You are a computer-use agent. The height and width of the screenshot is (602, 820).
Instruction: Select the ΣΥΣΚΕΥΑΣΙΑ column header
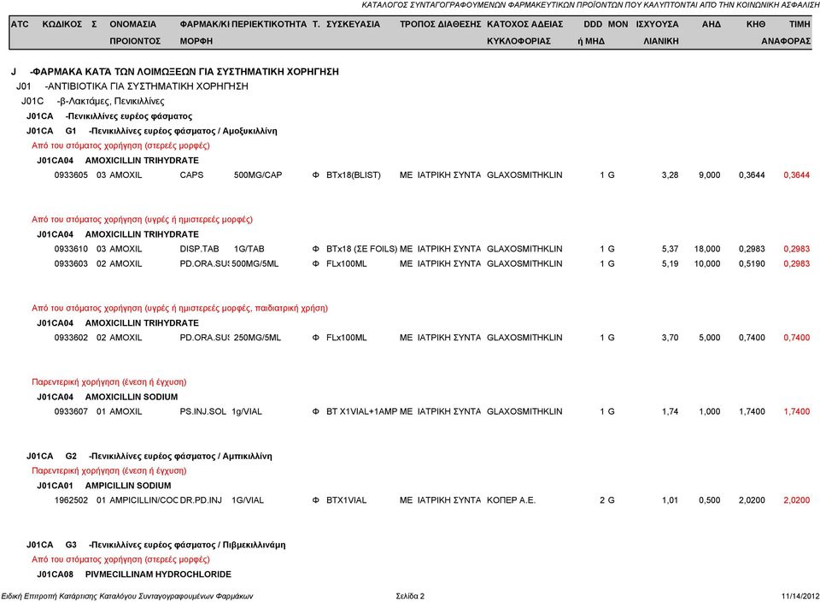[353, 24]
